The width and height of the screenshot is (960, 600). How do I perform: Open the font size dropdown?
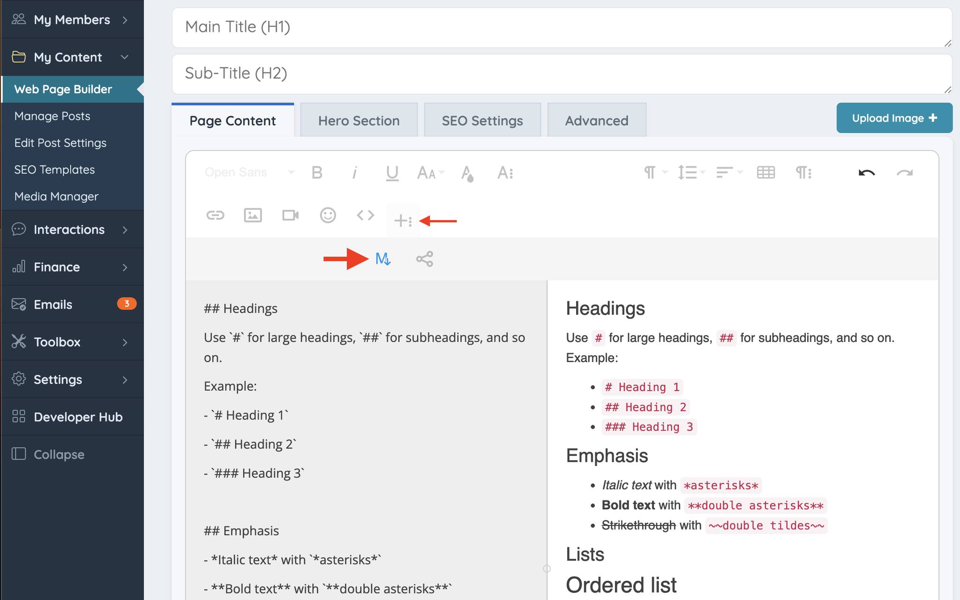click(430, 173)
